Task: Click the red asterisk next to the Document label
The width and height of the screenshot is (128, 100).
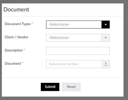Action: point(23,63)
